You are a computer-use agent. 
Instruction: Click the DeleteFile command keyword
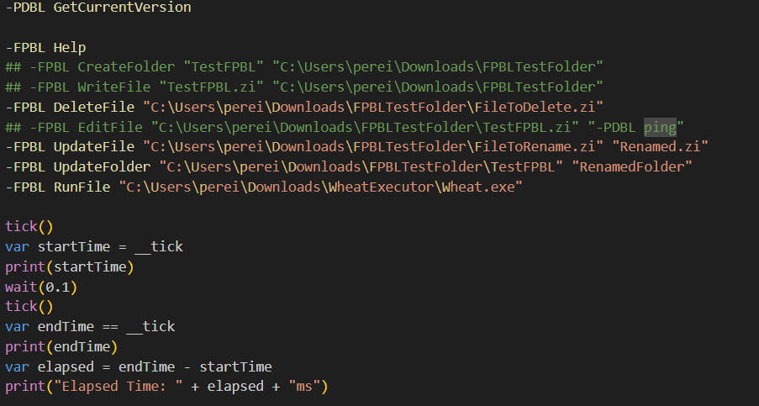[94, 107]
